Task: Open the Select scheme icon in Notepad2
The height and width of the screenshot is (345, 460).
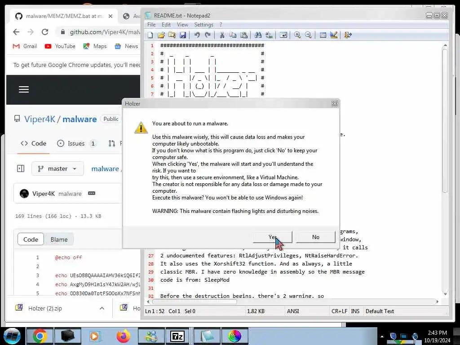Action: click(x=323, y=35)
